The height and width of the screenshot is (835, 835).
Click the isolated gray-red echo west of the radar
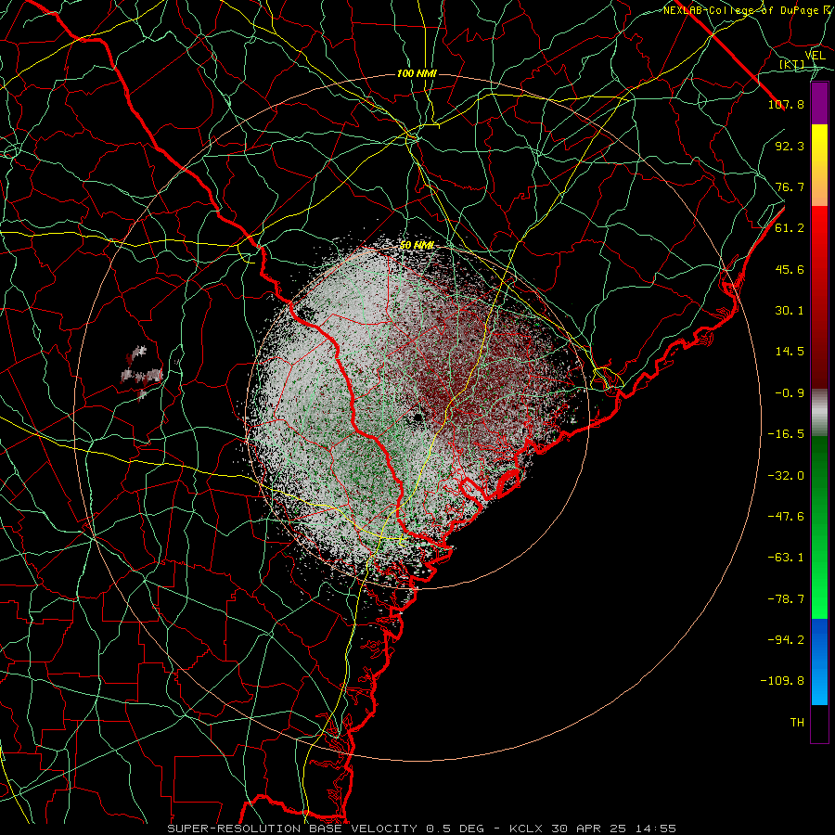click(142, 372)
